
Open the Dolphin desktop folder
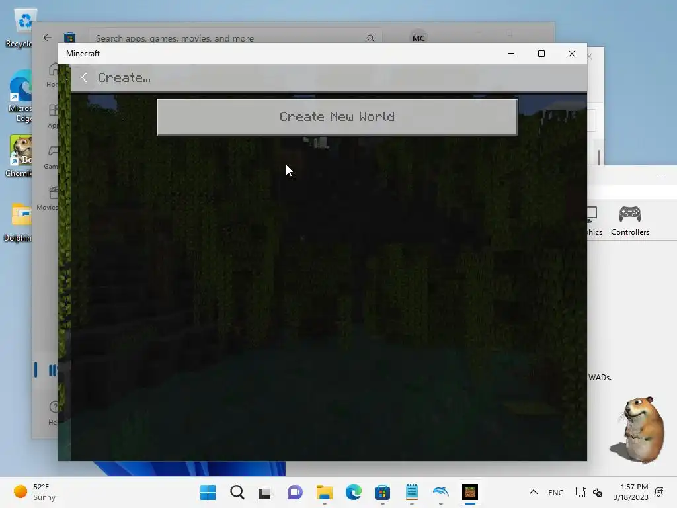click(19, 221)
